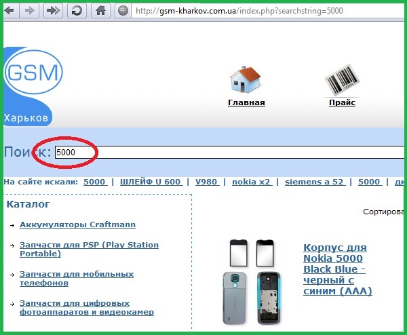Open the Аккумуляторы Craftmann catalog category

[77, 224]
